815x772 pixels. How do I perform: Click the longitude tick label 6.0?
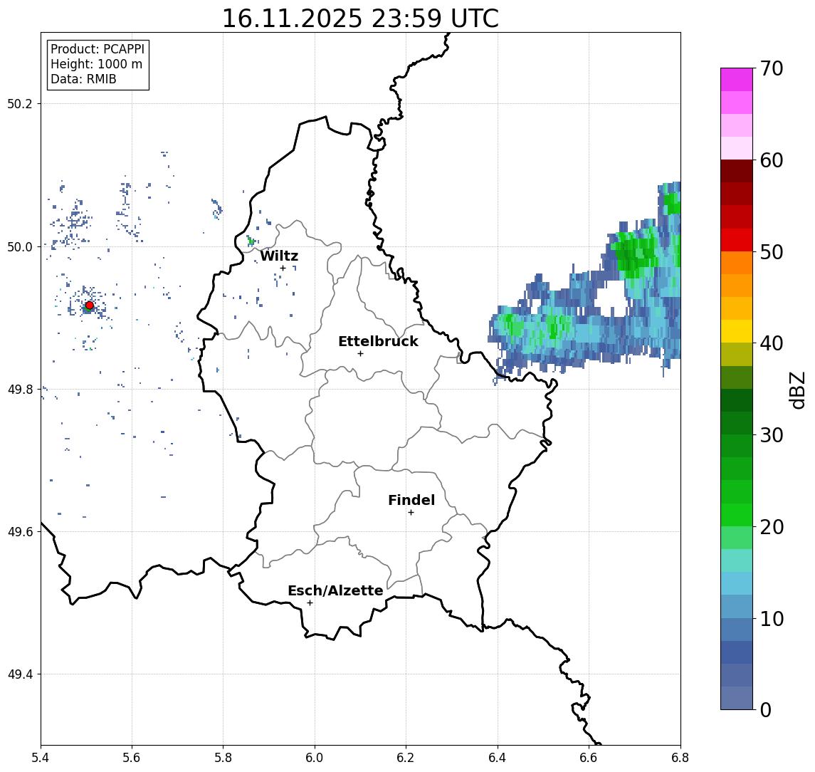315,758
